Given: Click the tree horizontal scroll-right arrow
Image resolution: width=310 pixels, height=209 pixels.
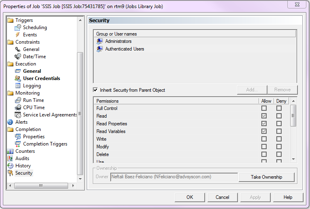Looking at the screenshot, I should tap(73, 186).
